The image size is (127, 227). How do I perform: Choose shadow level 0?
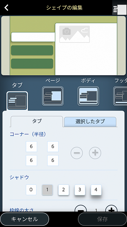31,190
